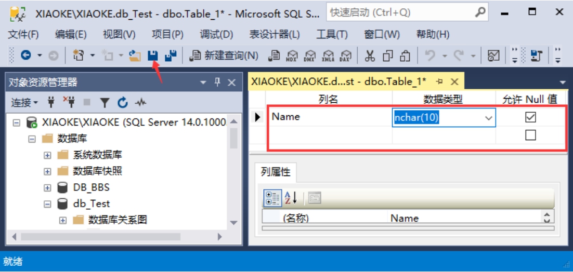
Task: Expand the 数据库快照 folder
Action: pyautogui.click(x=47, y=171)
